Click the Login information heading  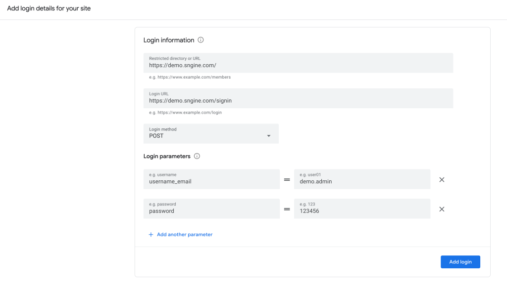[x=169, y=41]
